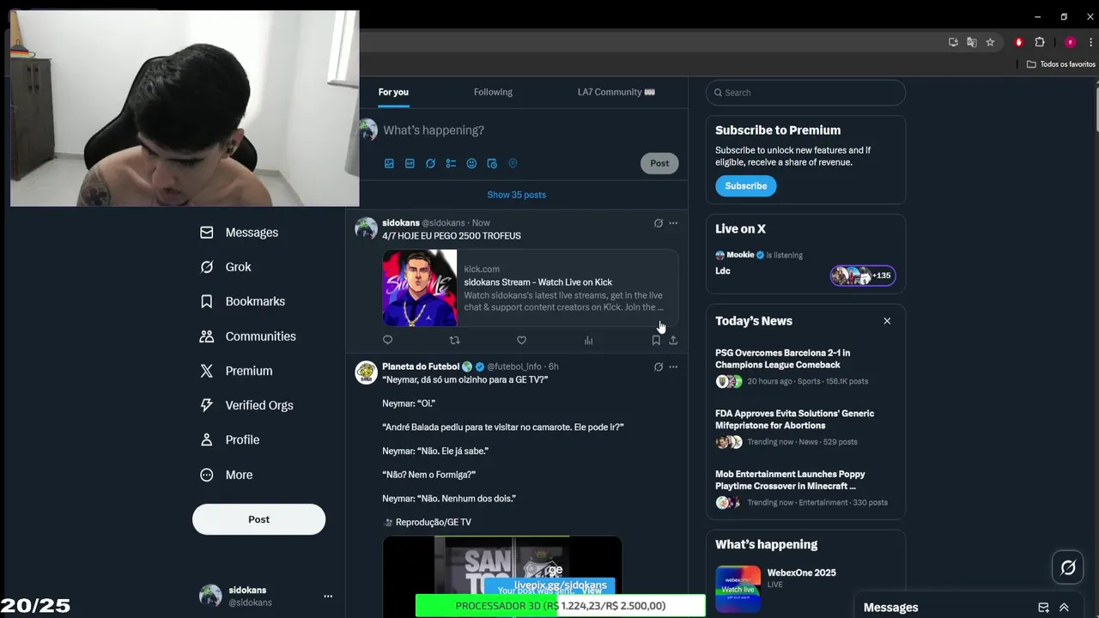Like the sidokans 4/7 post
Screen dimensions: 1099x618
coord(521,340)
